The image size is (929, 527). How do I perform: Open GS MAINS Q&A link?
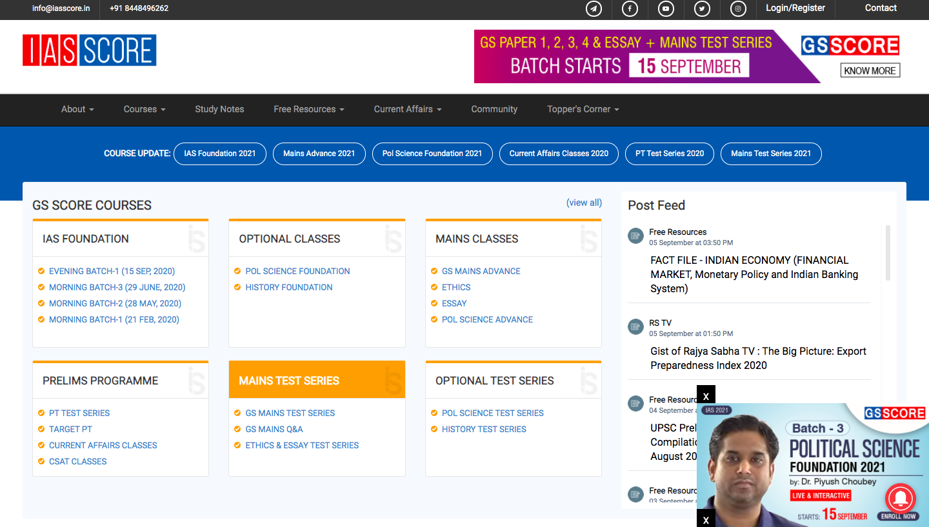coord(274,429)
